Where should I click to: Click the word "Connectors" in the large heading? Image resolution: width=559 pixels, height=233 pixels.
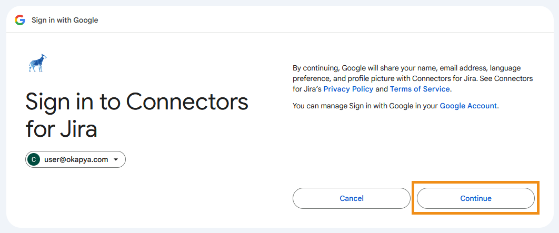click(x=187, y=102)
